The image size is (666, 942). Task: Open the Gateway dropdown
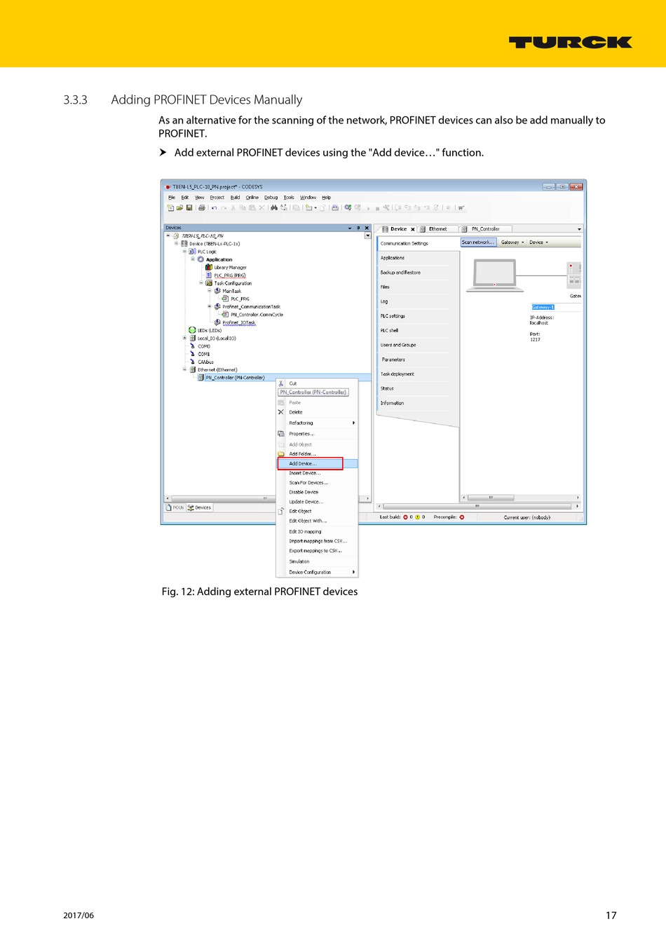512,243
